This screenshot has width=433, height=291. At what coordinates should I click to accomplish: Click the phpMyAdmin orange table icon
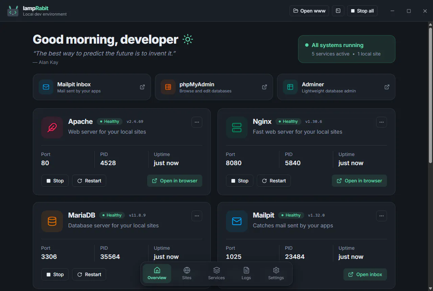168,87
